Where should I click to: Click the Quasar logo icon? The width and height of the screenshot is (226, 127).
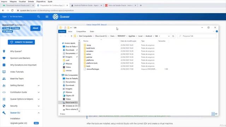click(x=55, y=17)
